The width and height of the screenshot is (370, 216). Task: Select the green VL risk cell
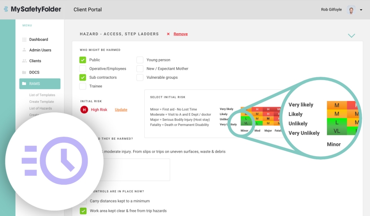(x=246, y=123)
